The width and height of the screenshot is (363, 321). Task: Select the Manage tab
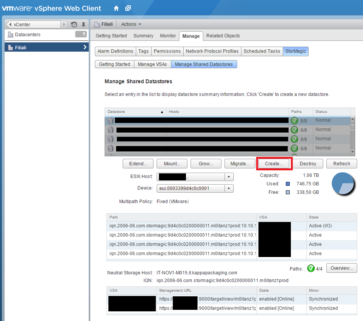pos(191,36)
